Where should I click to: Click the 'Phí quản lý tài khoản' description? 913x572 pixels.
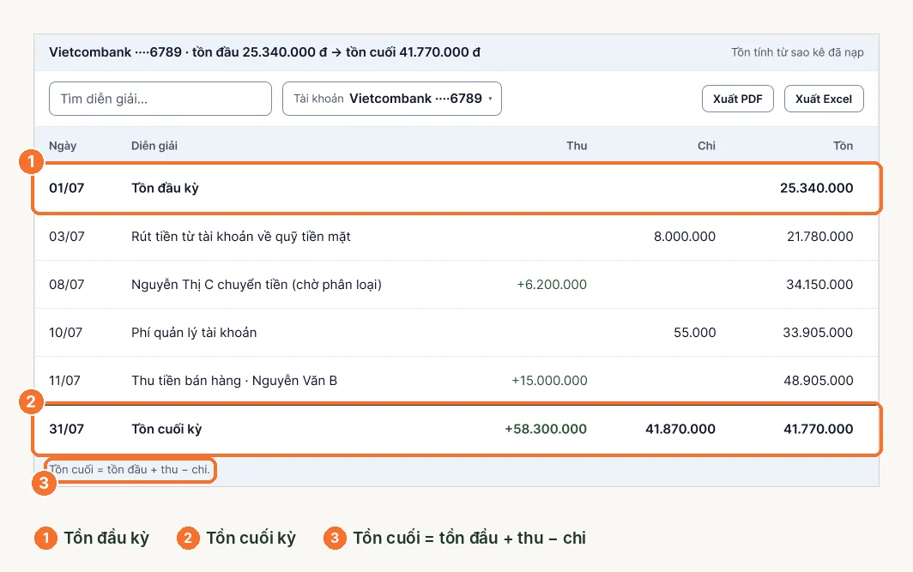[194, 332]
